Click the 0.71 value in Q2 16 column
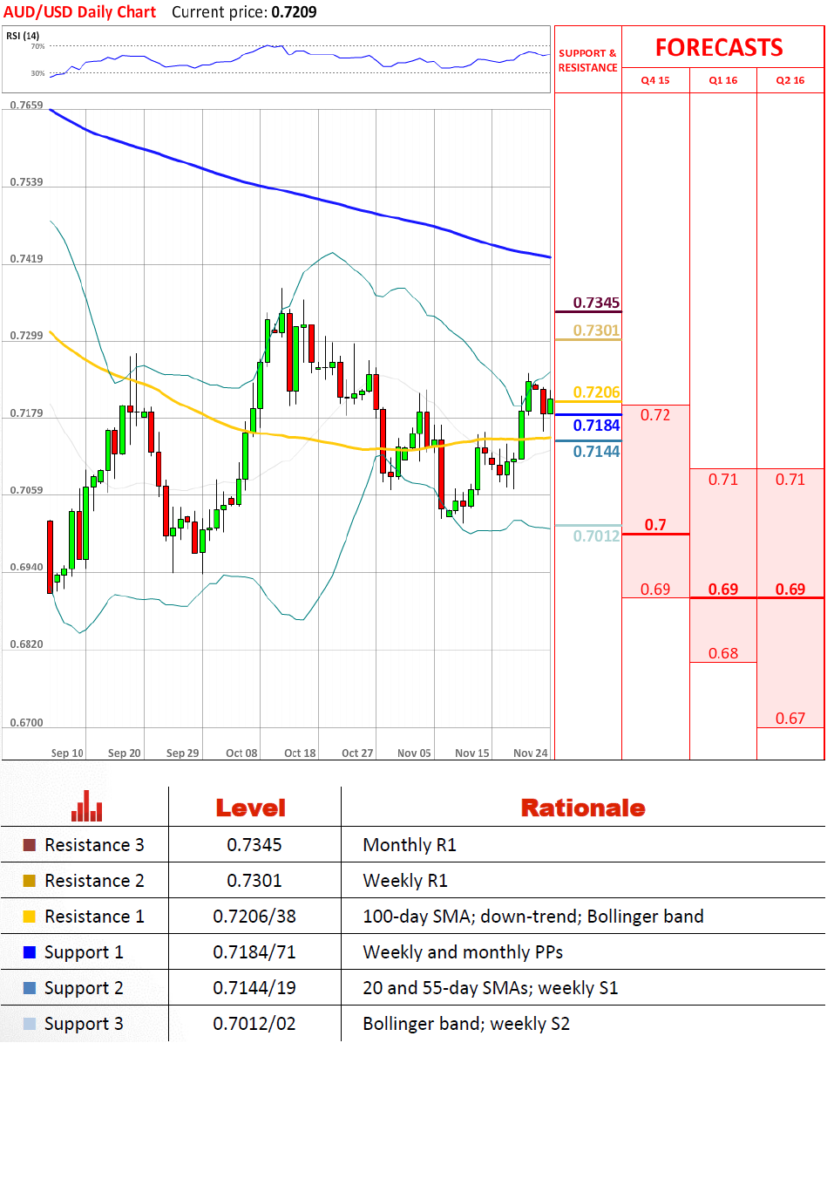The image size is (834, 1193). [790, 480]
